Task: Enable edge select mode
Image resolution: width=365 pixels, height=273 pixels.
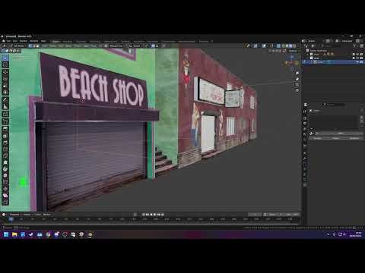Action: pyautogui.click(x=33, y=45)
